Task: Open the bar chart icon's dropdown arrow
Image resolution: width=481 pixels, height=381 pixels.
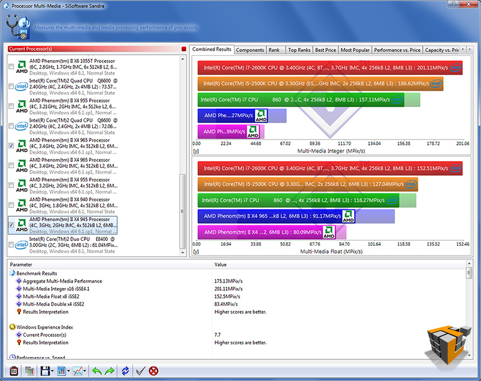Action: click(69, 371)
